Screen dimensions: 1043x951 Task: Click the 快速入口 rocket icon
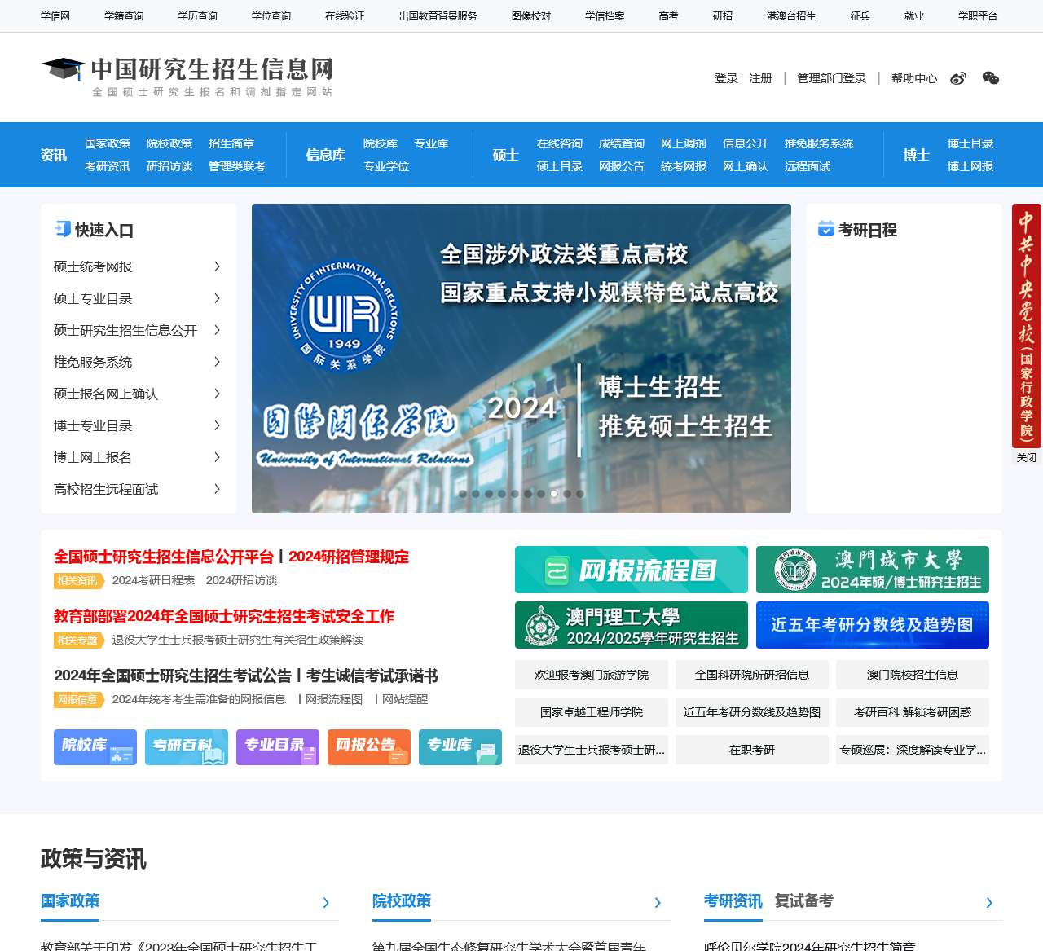[x=63, y=229]
